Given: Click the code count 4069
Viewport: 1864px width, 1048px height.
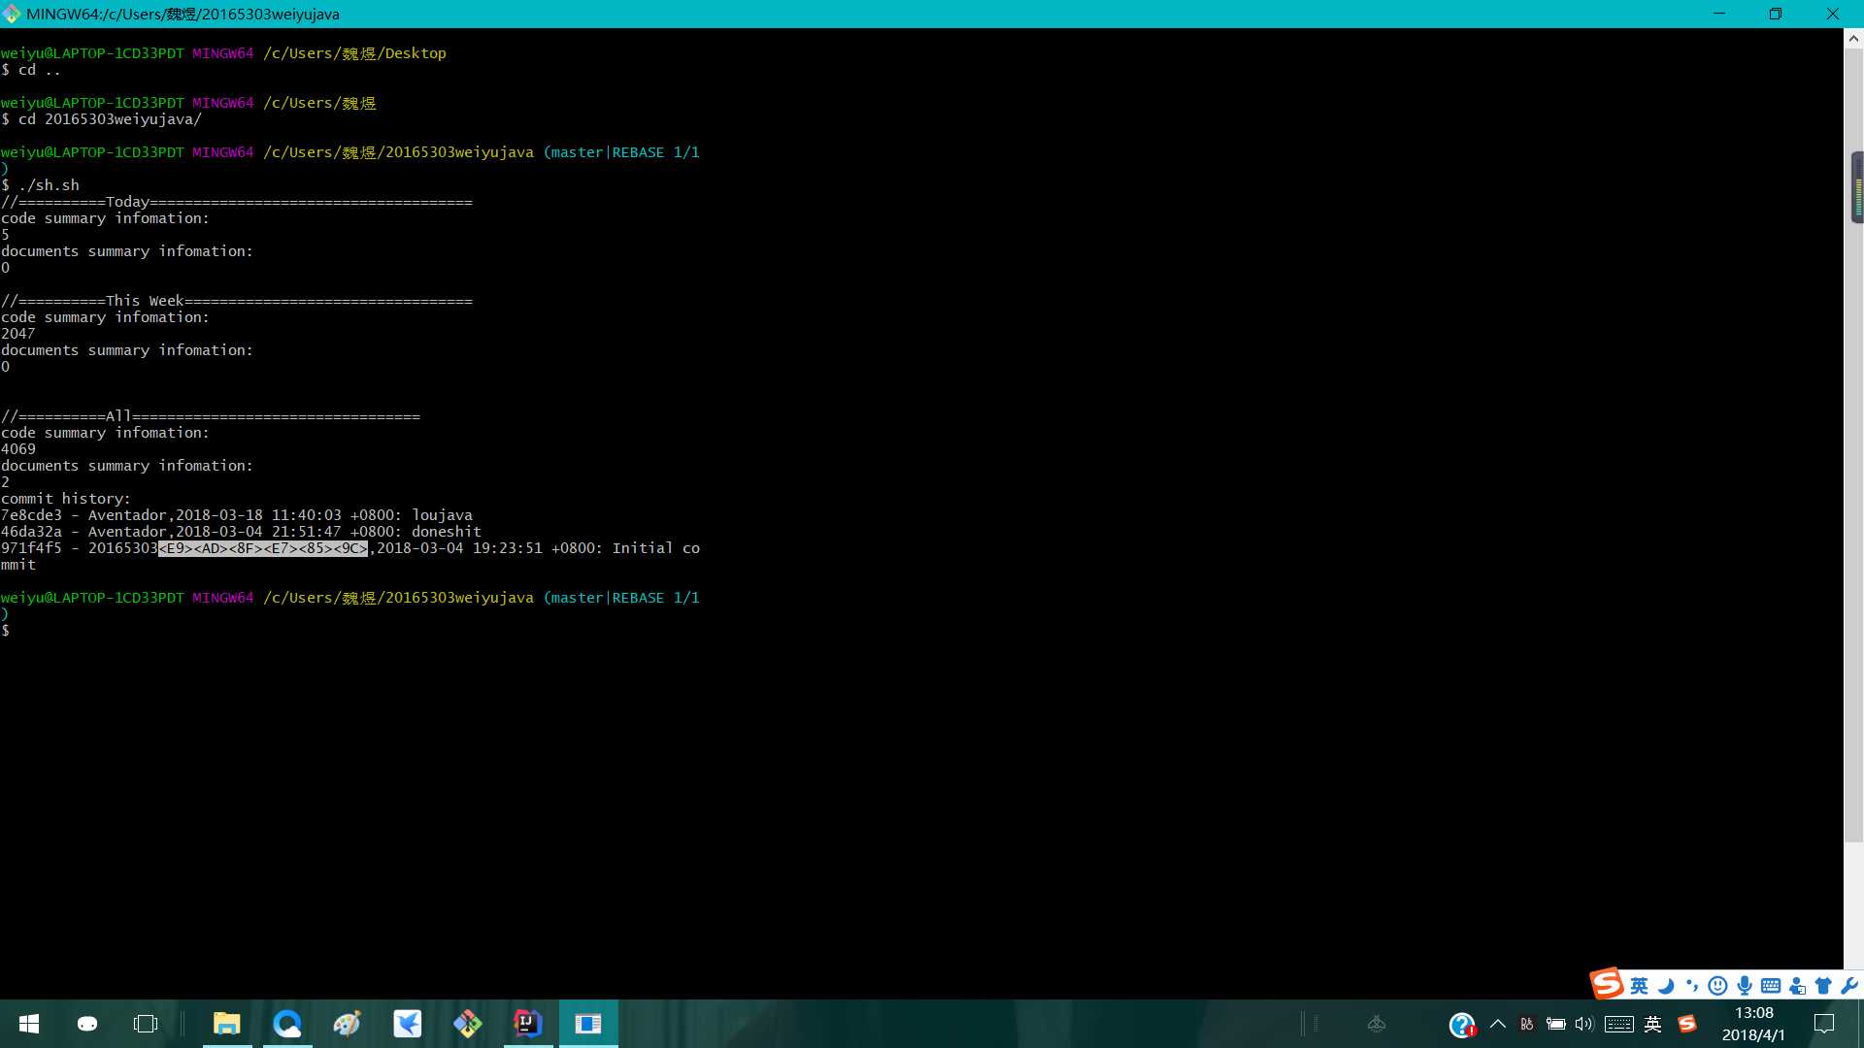Looking at the screenshot, I should coord(18,449).
